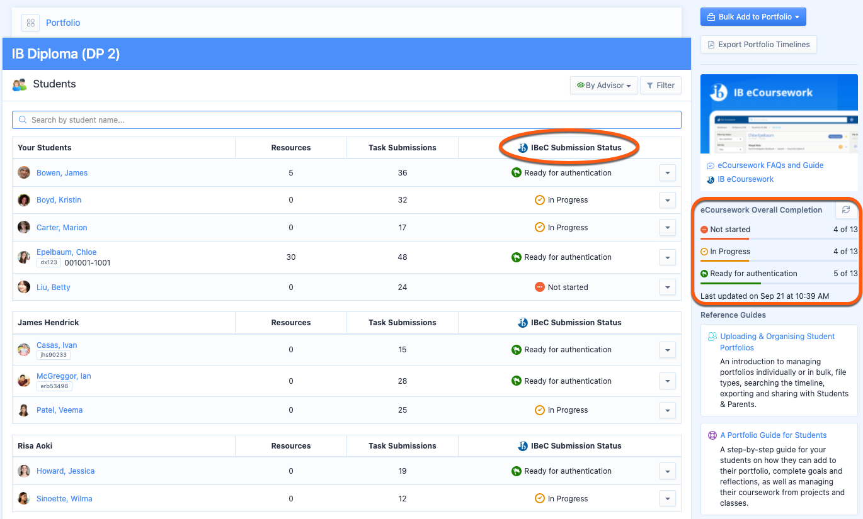The width and height of the screenshot is (863, 519).
Task: Click the IB logo in James Hendrick header
Action: coord(523,323)
